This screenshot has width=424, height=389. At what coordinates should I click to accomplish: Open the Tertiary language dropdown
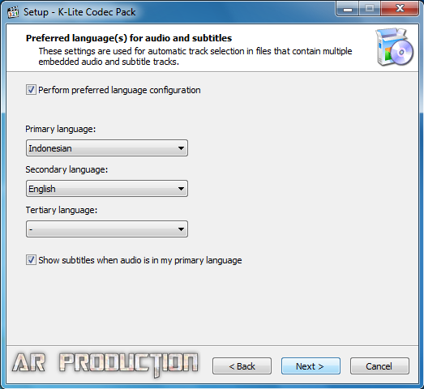point(107,229)
